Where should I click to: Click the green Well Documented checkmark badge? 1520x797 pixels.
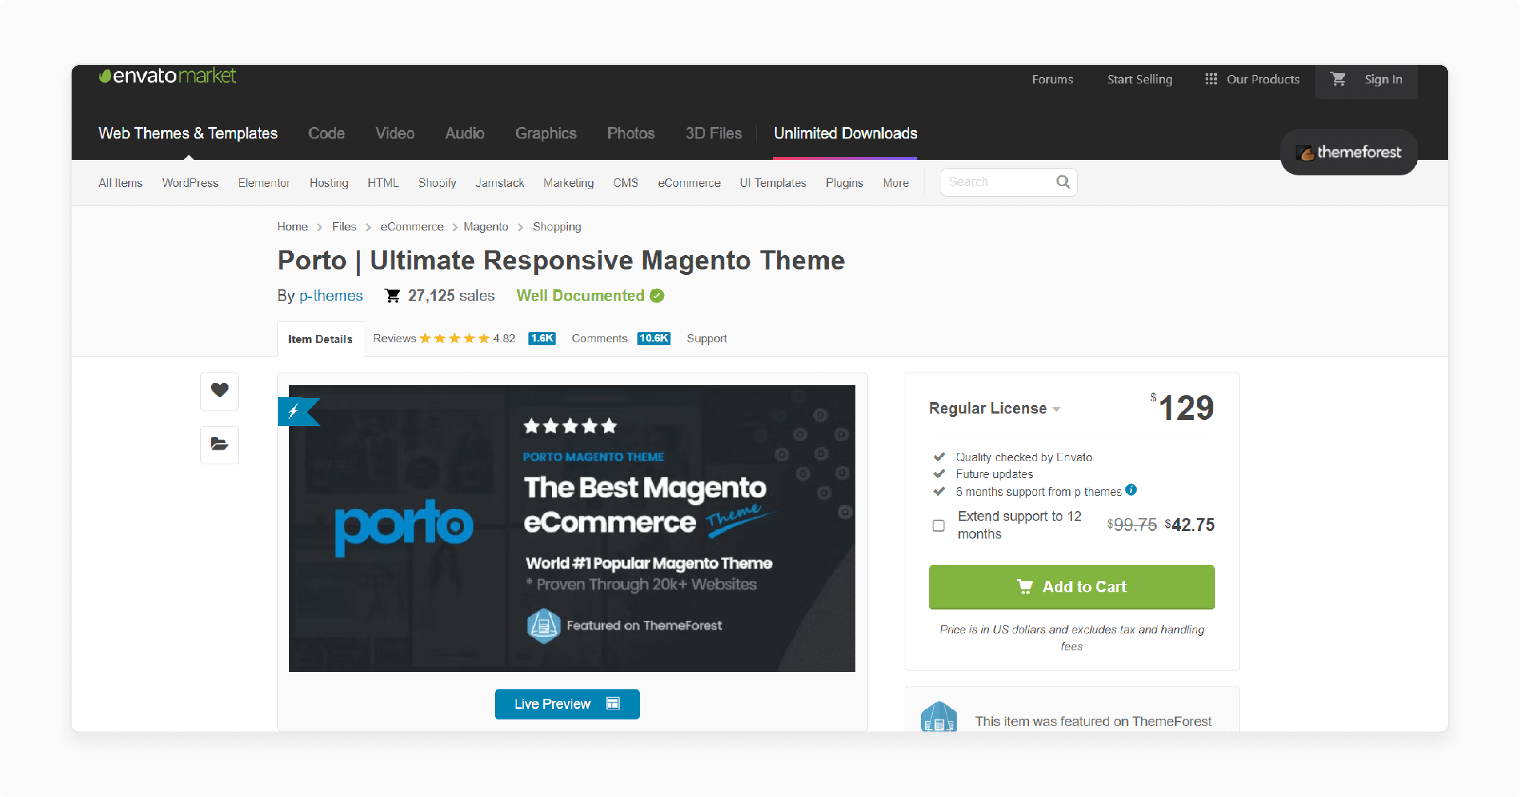pyautogui.click(x=657, y=296)
